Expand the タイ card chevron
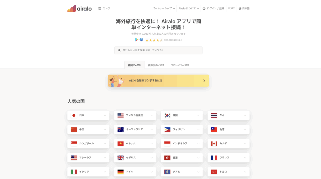Viewport: 321px width, 179px height. pyautogui.click(x=245, y=116)
